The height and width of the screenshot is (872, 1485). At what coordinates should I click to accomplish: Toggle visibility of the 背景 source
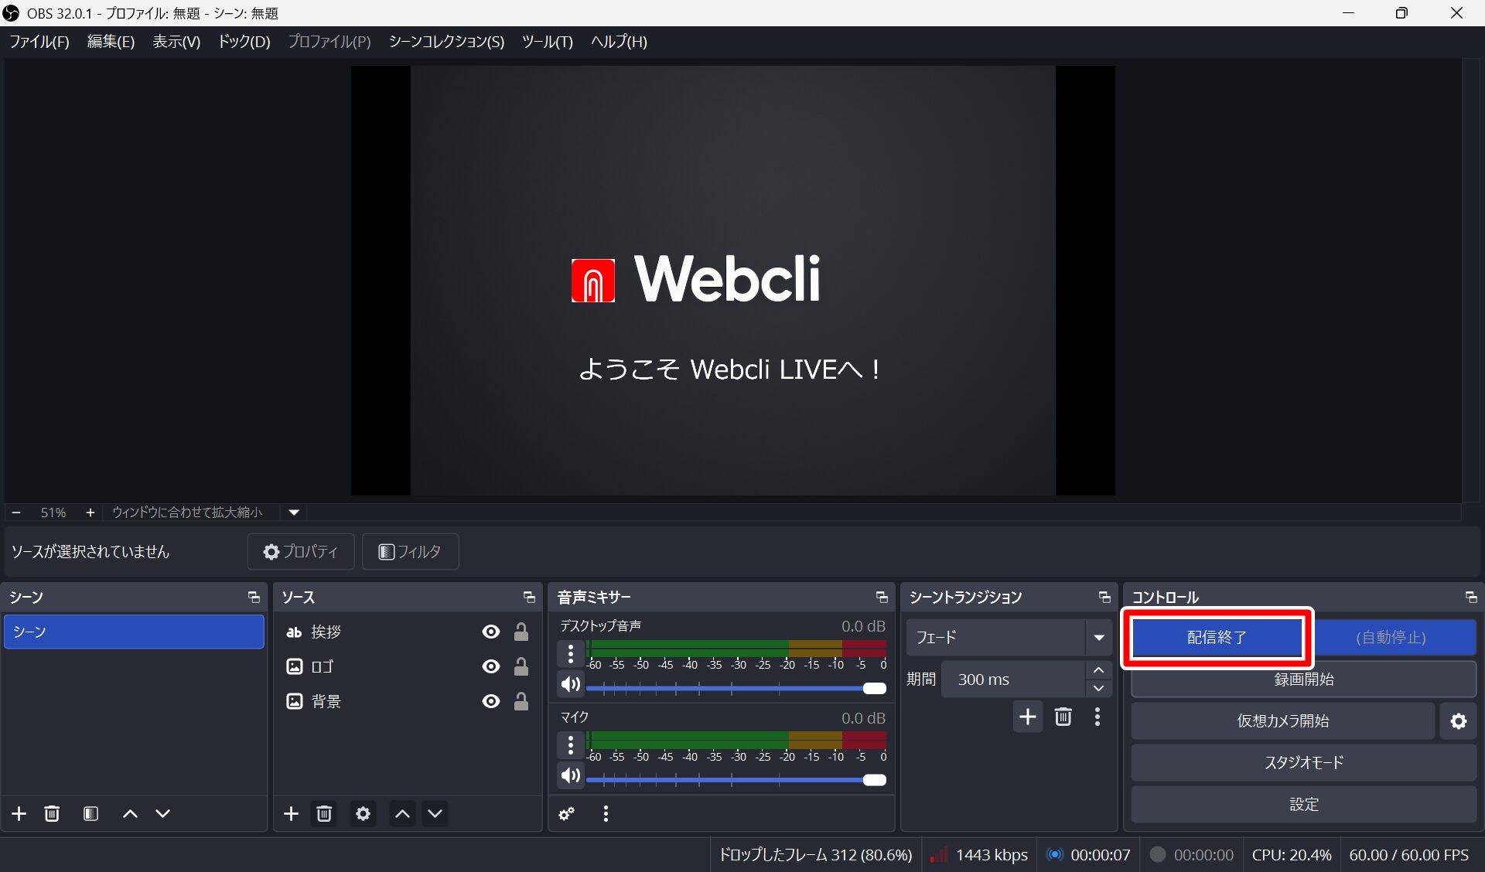tap(490, 701)
